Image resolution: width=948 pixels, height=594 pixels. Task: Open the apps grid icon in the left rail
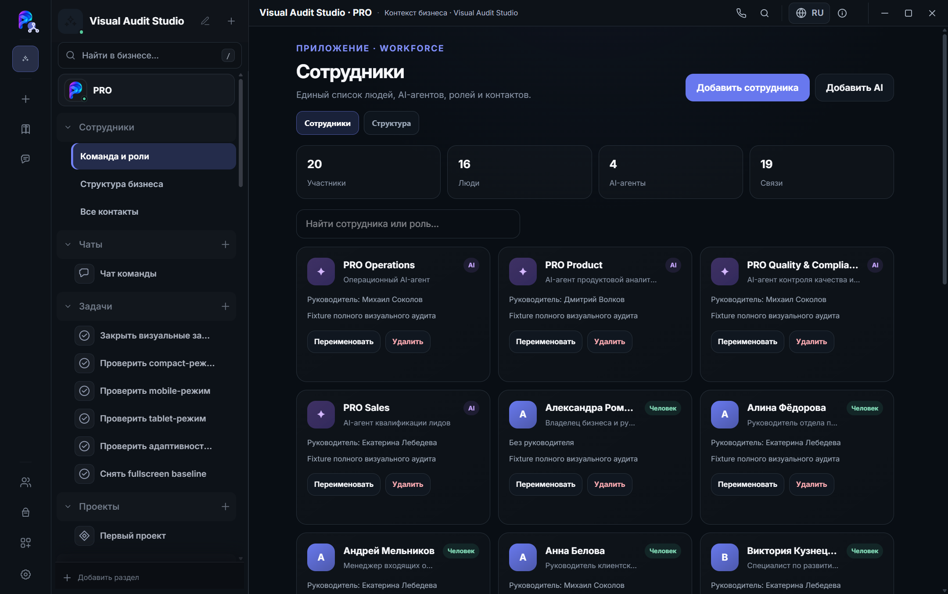click(x=25, y=543)
